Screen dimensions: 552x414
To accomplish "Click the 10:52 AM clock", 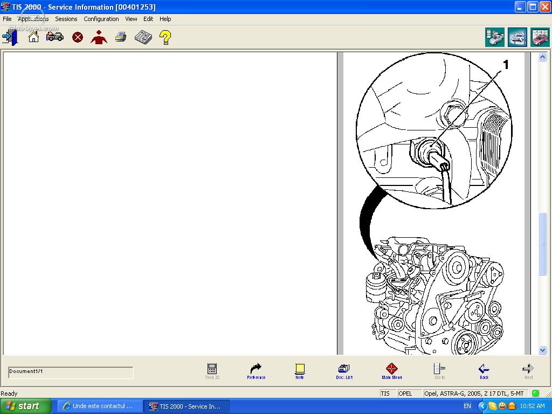I will (x=532, y=406).
